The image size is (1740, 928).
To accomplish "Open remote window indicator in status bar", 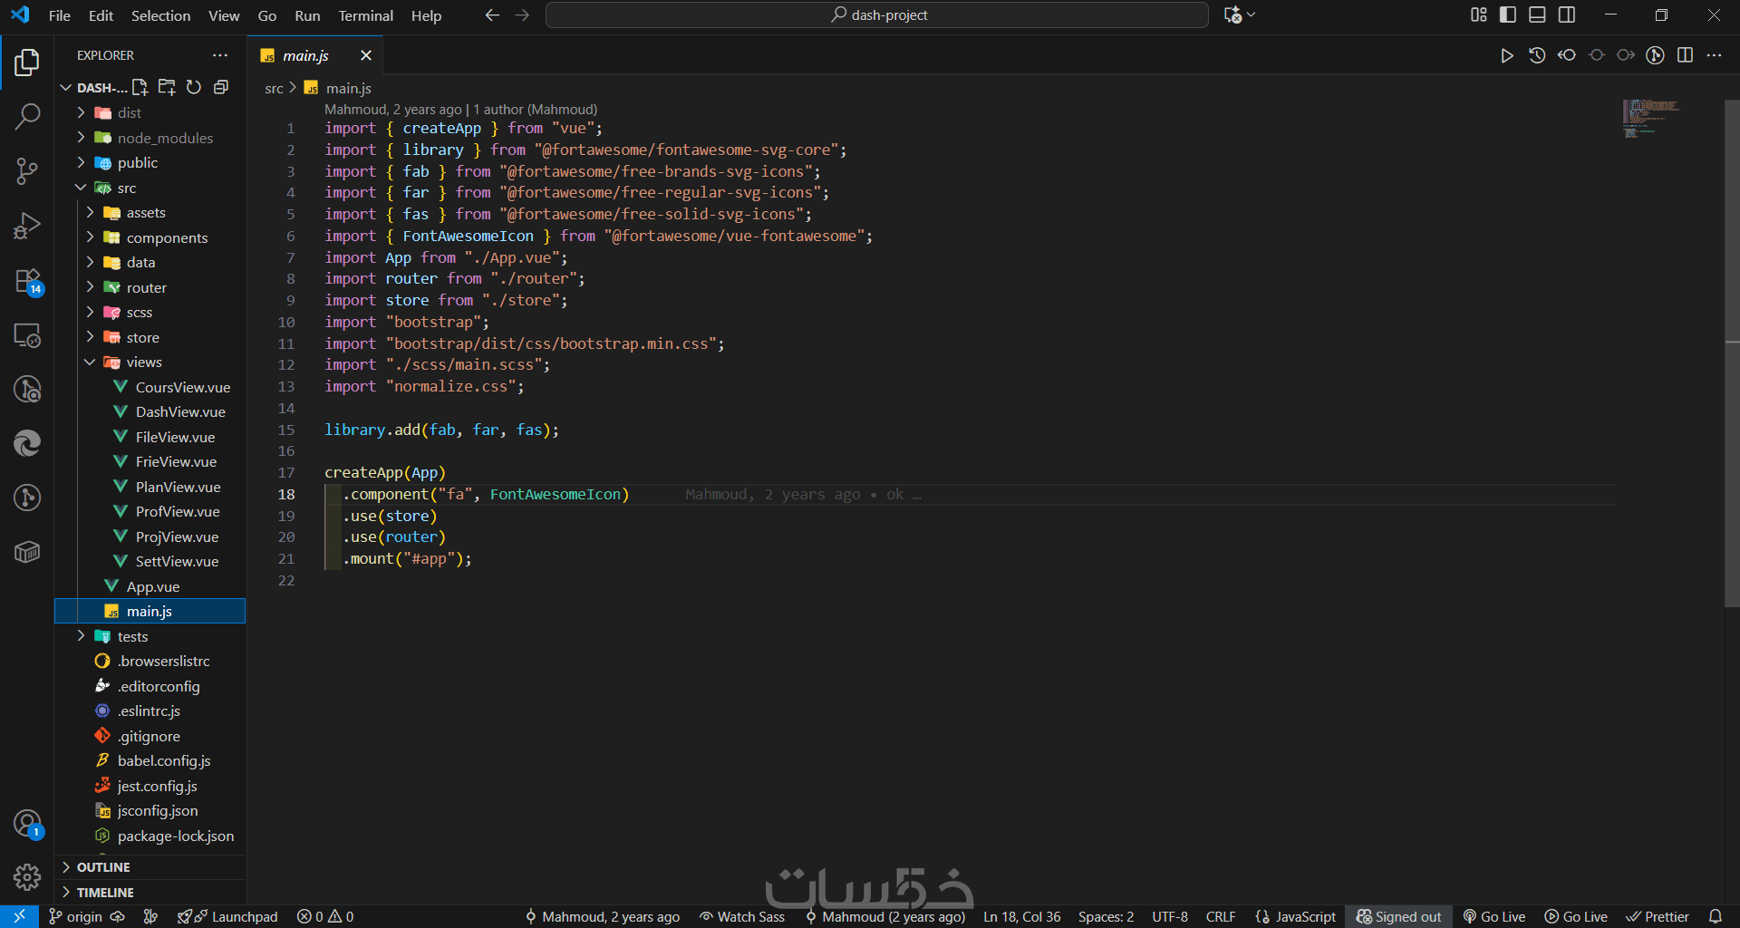I will 19,916.
